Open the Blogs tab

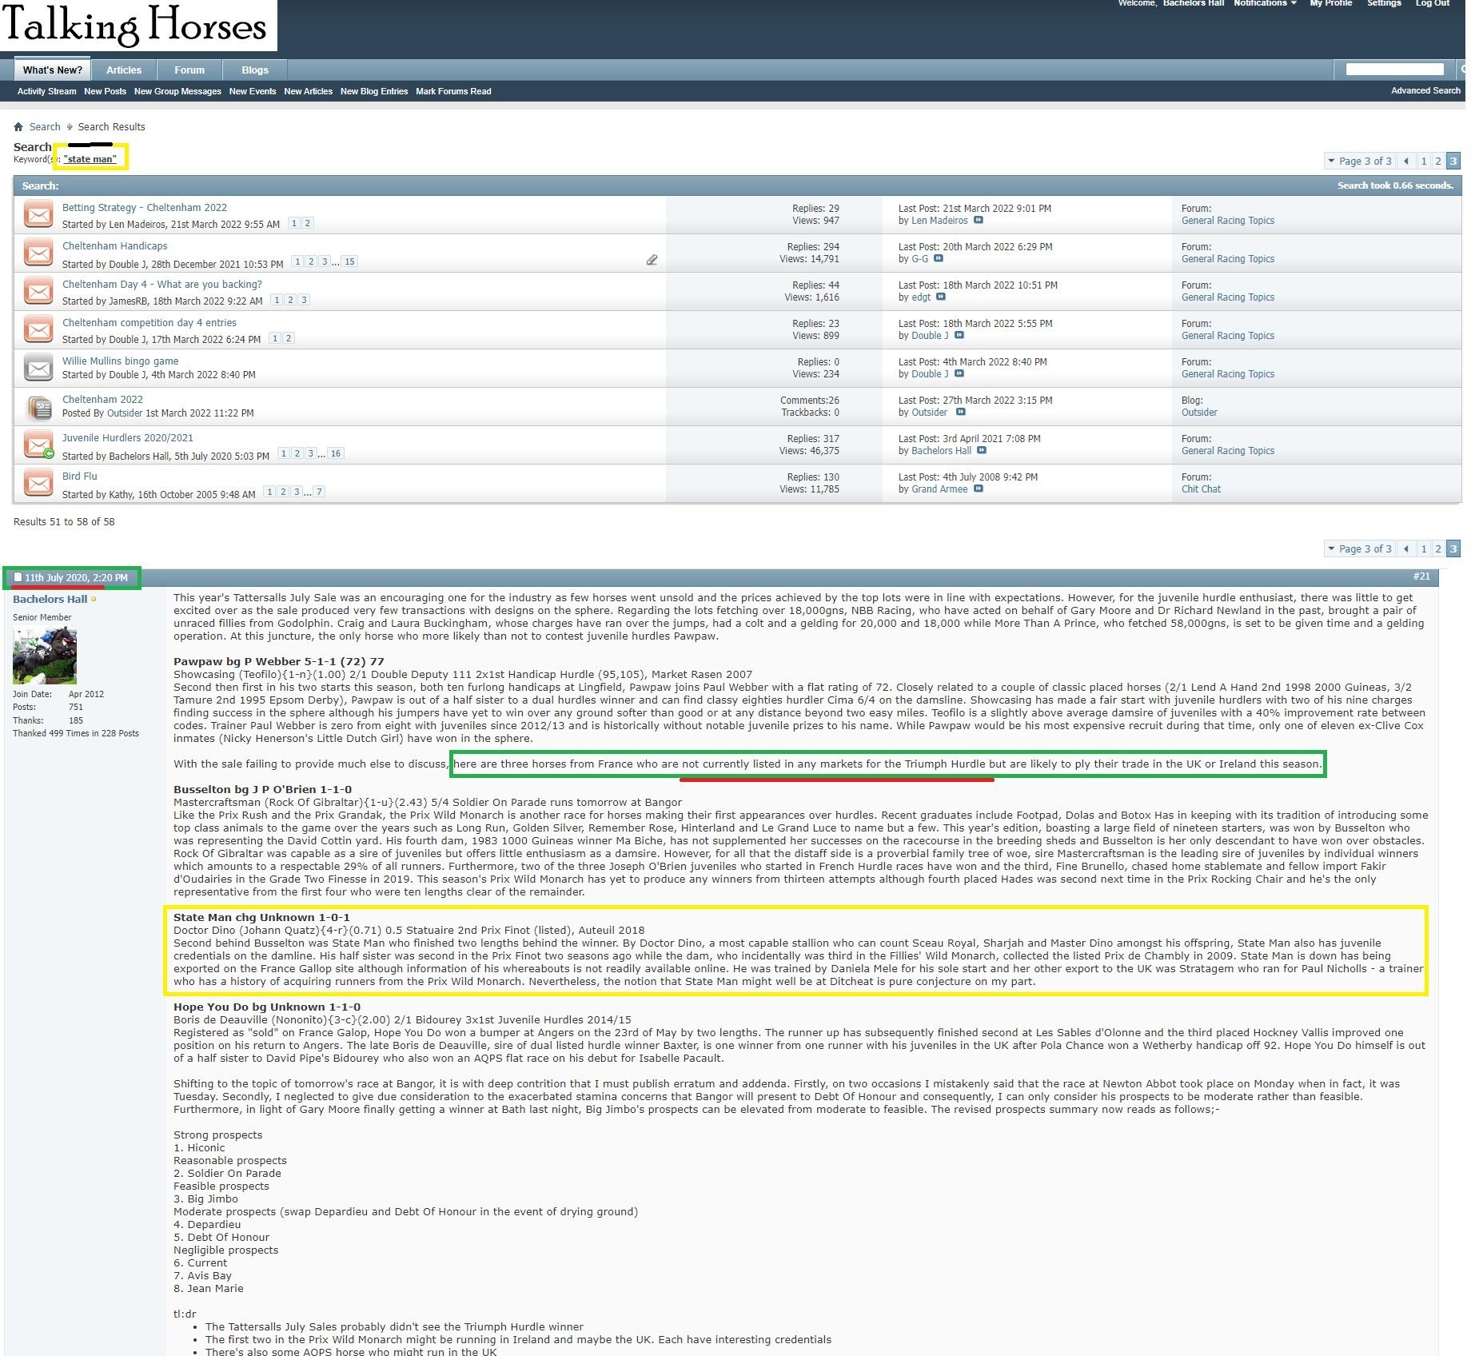tap(255, 70)
